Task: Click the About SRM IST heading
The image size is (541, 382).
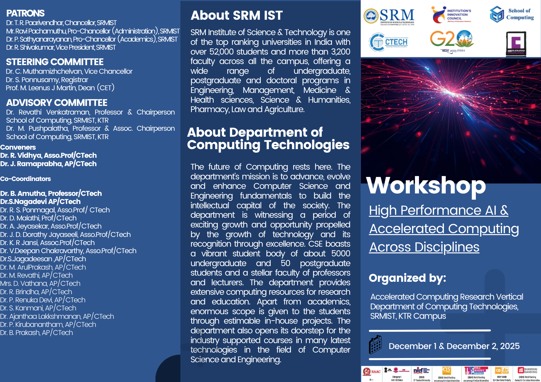Action: click(236, 15)
